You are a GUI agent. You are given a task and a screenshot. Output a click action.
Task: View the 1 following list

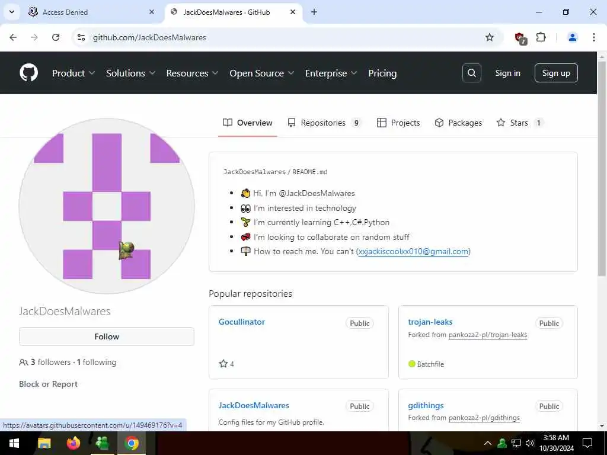tap(97, 362)
